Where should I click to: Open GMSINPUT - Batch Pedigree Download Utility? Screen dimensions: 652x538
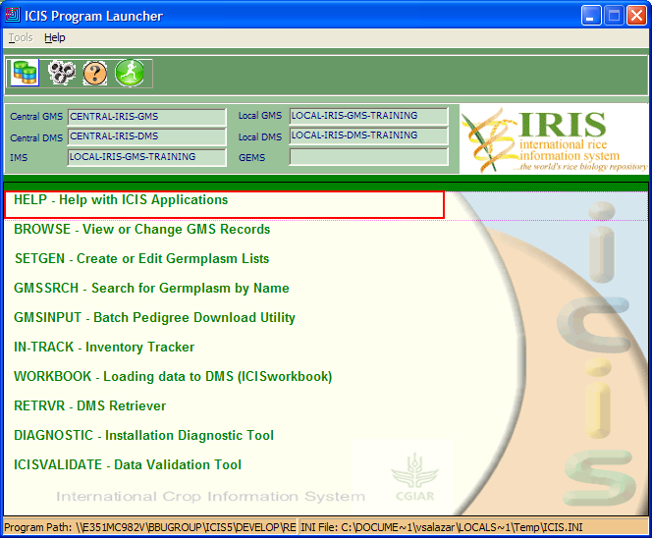[154, 318]
